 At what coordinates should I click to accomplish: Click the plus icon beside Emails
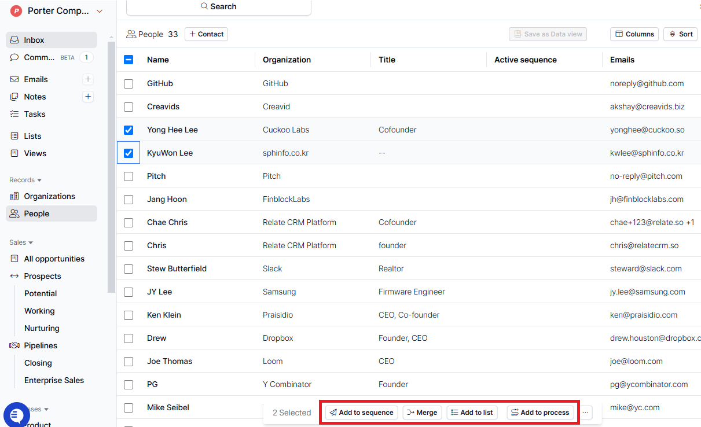(87, 79)
